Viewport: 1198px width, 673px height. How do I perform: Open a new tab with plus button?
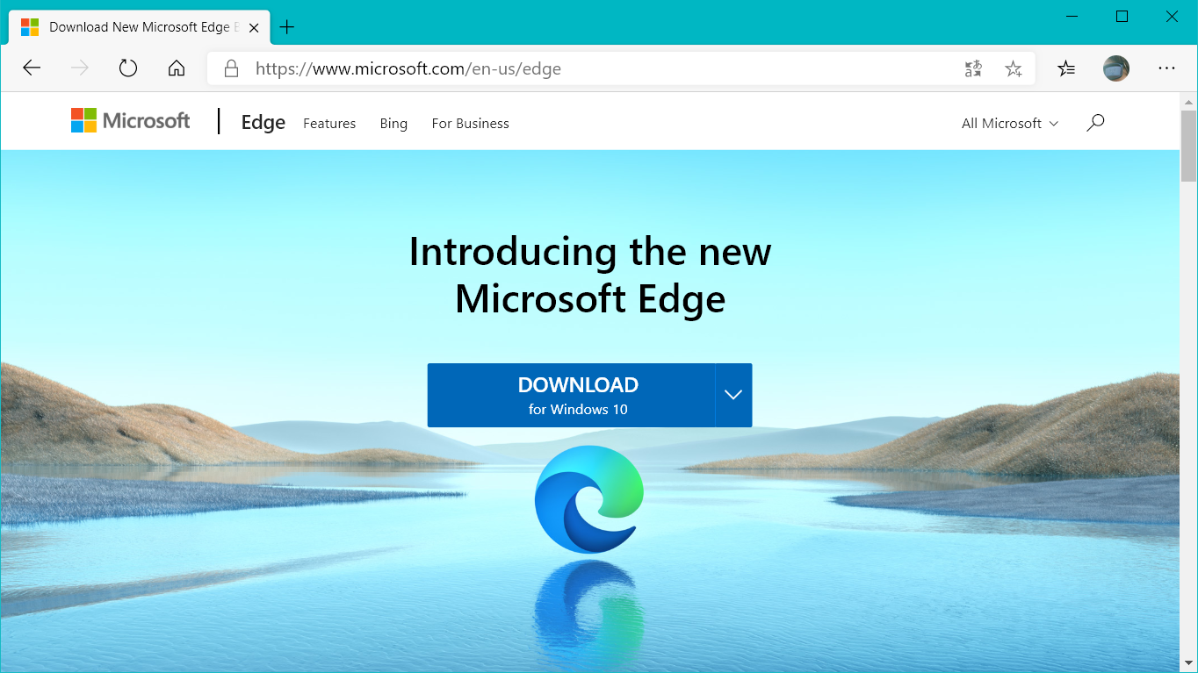click(x=286, y=26)
